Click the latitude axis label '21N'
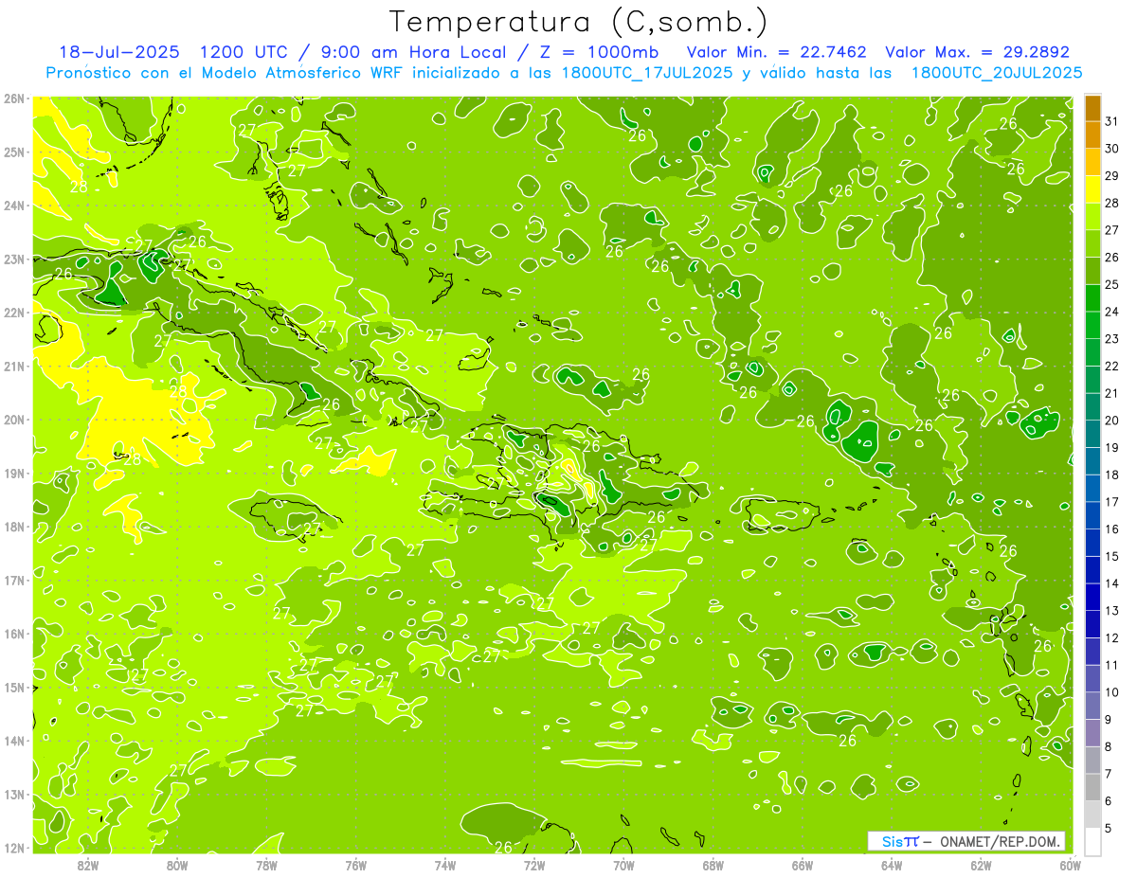 (13, 367)
